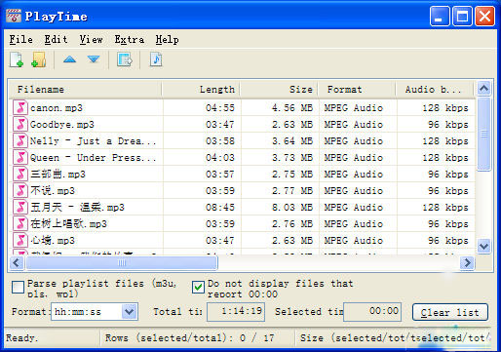The height and width of the screenshot is (352, 501).
Task: Click the Add file toolbar icon
Action: (x=17, y=59)
